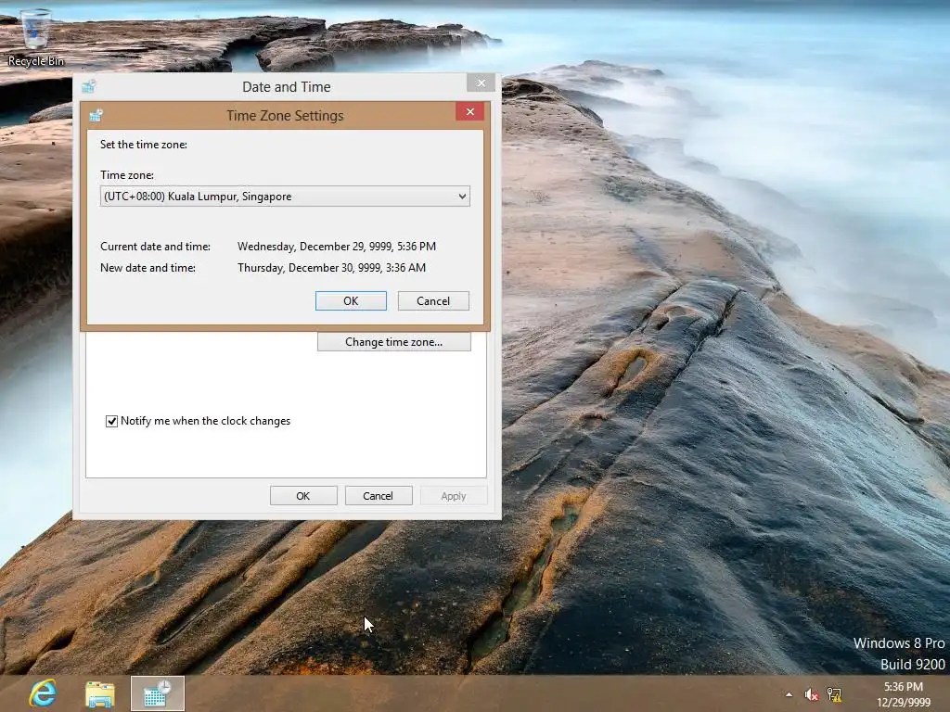The width and height of the screenshot is (950, 712).
Task: Expand the Time zone dropdown arrow
Action: [462, 197]
